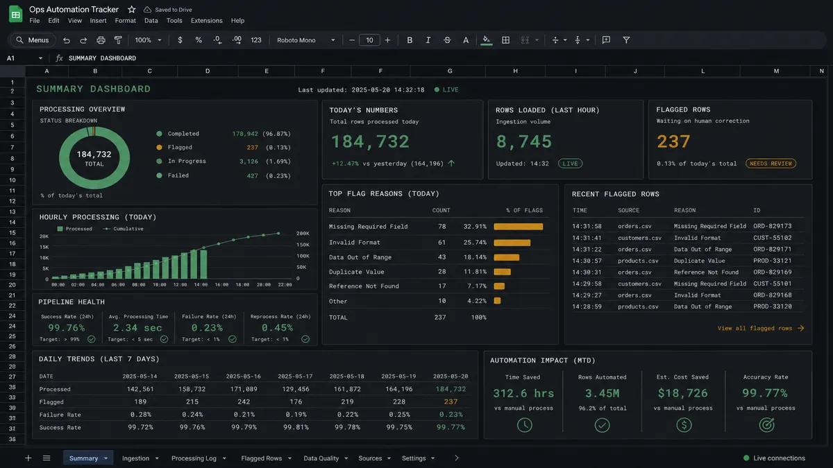
Task: Open the Extensions menu
Action: click(207, 21)
